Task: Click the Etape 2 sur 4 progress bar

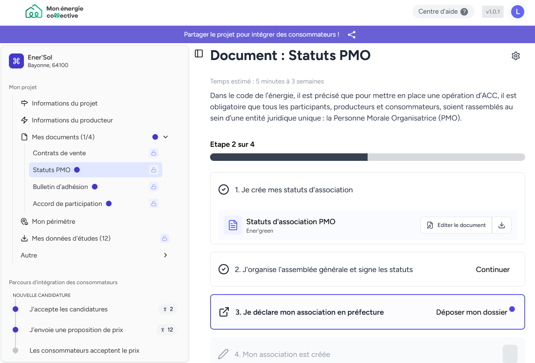Action: click(367, 157)
